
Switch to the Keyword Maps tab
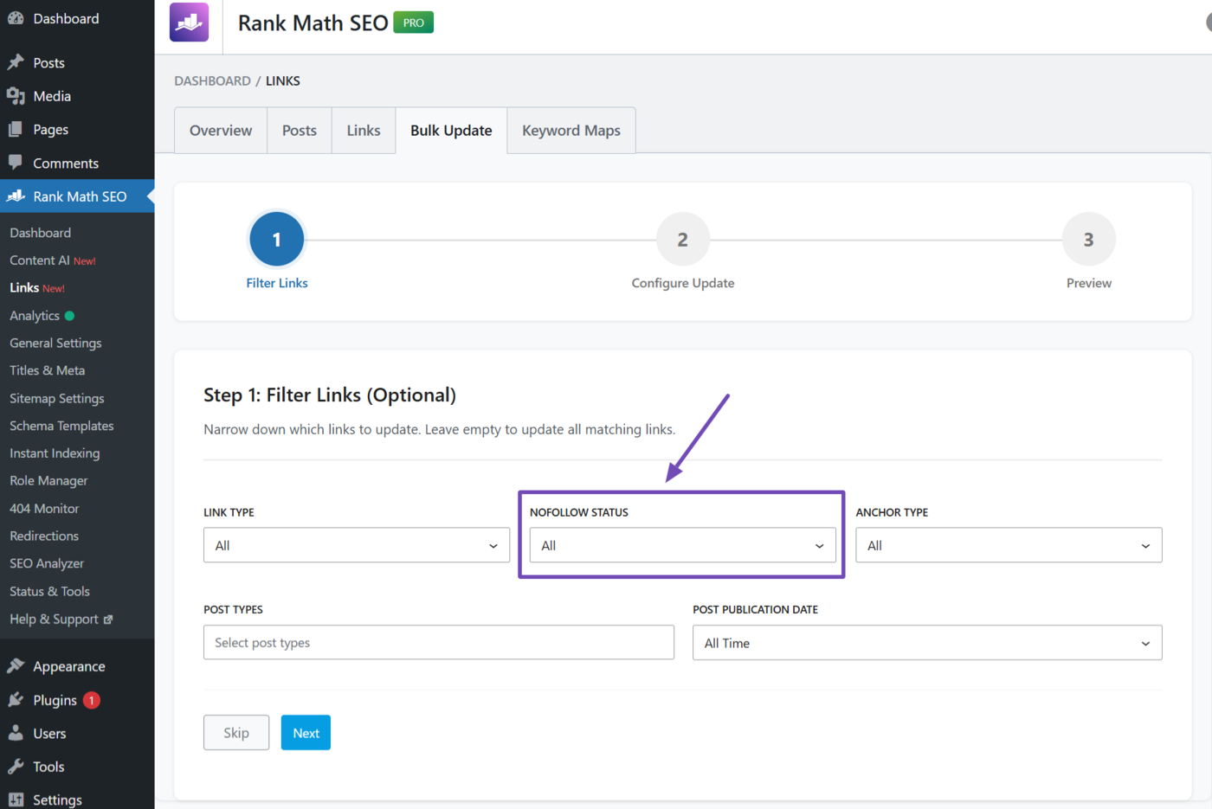(x=571, y=130)
